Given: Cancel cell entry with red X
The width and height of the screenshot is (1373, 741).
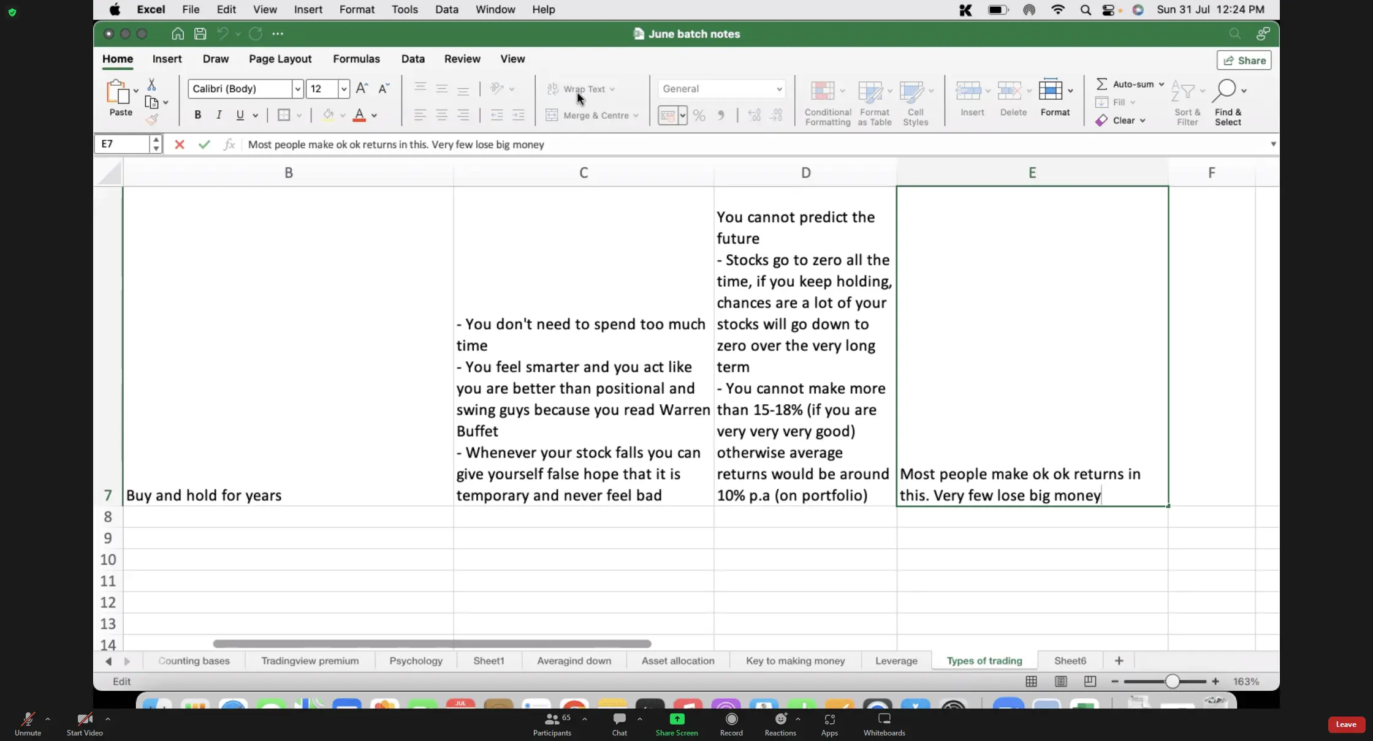Looking at the screenshot, I should pos(179,145).
